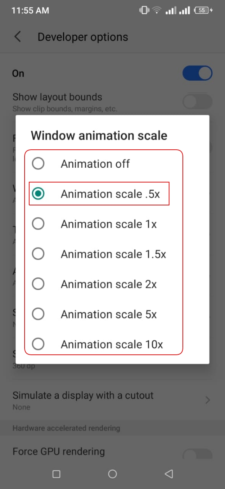Toggle the Force GPU rendering switch
The image size is (225, 489).
pos(197,454)
